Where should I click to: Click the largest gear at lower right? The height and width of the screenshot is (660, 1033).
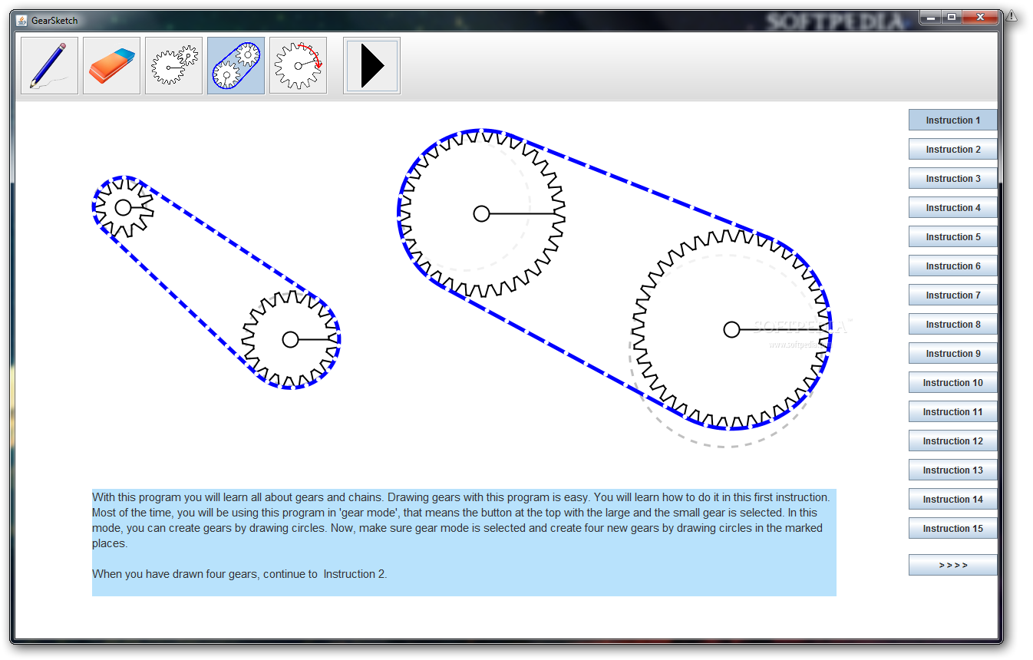coord(731,329)
